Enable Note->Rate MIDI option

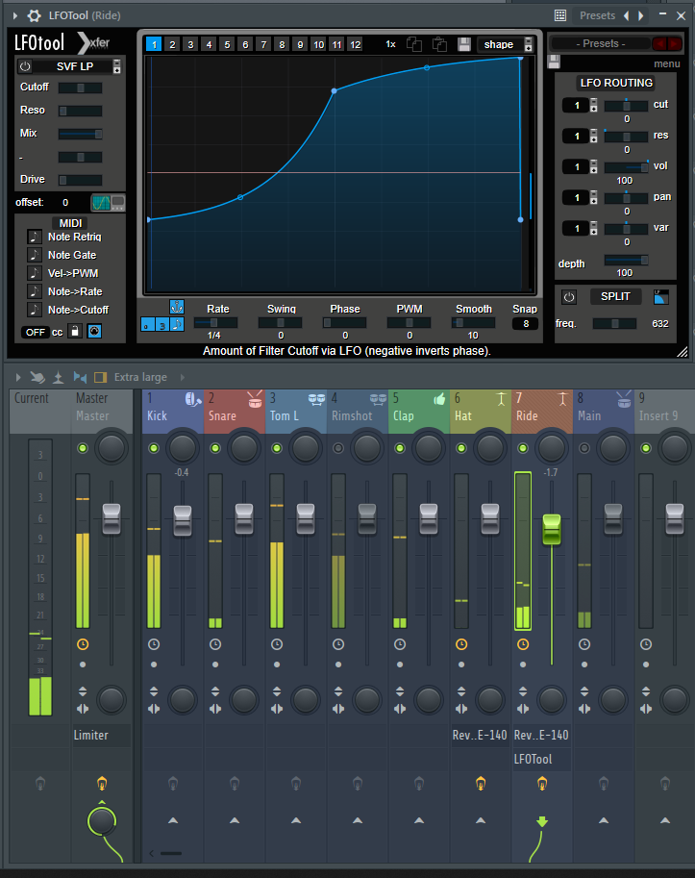click(x=35, y=291)
